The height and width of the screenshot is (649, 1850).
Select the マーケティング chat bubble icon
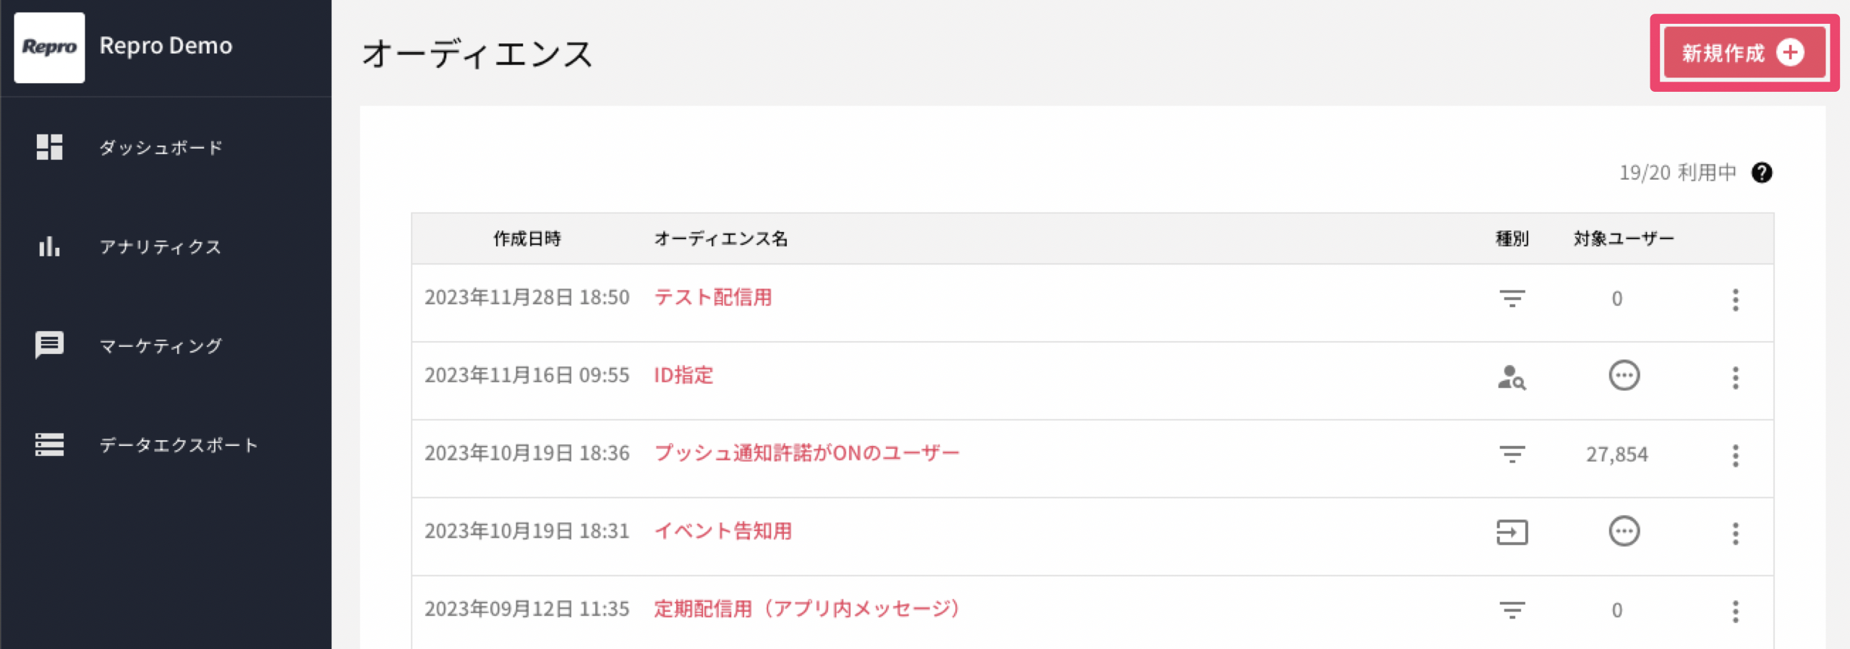pos(49,345)
